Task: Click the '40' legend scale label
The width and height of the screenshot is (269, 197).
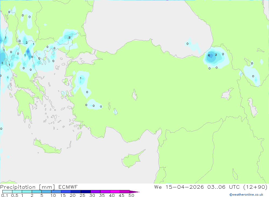Action: [112, 195]
